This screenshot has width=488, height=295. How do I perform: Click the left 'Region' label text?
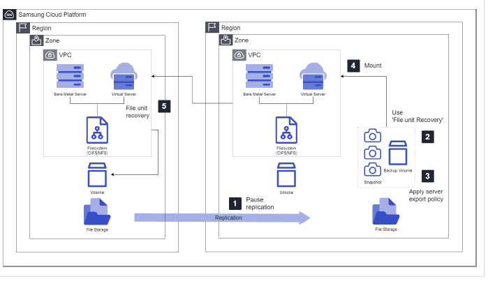coord(42,29)
